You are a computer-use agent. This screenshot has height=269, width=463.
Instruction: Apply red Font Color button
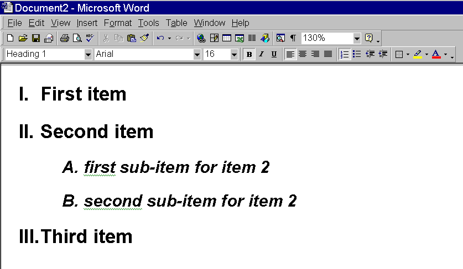click(436, 54)
